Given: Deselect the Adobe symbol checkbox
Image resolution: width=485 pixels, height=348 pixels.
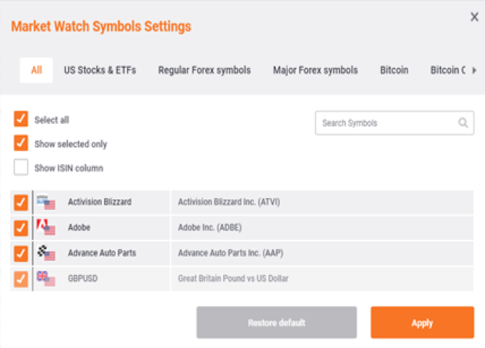Looking at the screenshot, I should (x=21, y=228).
